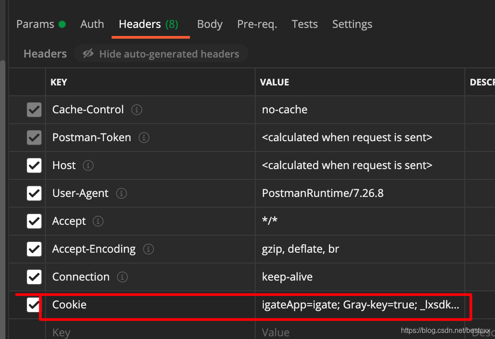Select the Cookie key cell
495x339 pixels.
(150, 305)
